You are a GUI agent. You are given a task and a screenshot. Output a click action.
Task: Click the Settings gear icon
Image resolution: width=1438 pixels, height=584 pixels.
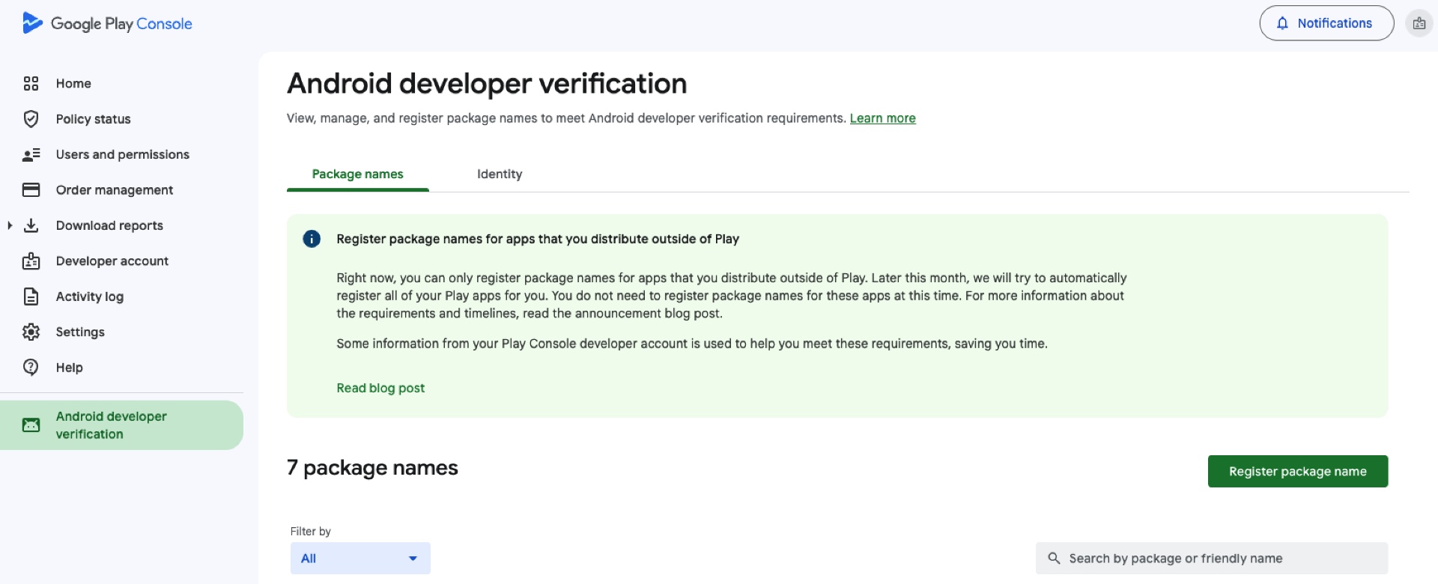(x=31, y=332)
